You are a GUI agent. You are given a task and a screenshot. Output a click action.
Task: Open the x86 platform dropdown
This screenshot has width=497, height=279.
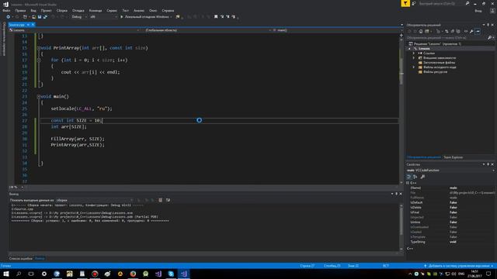coord(103,17)
